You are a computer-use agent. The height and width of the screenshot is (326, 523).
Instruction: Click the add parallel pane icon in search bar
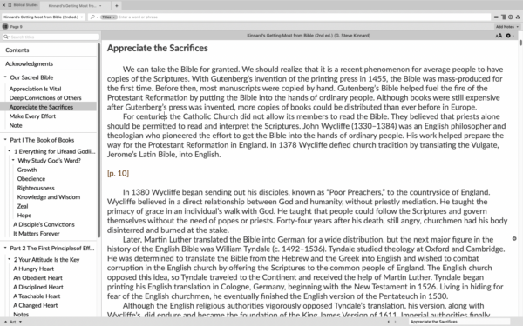(503, 17)
